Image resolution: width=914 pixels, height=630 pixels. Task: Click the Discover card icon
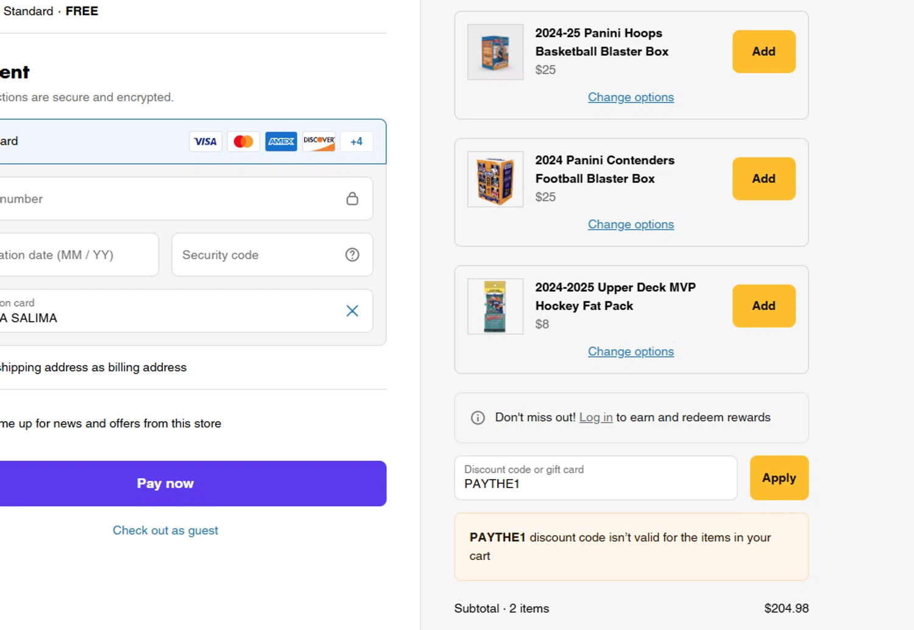[319, 141]
